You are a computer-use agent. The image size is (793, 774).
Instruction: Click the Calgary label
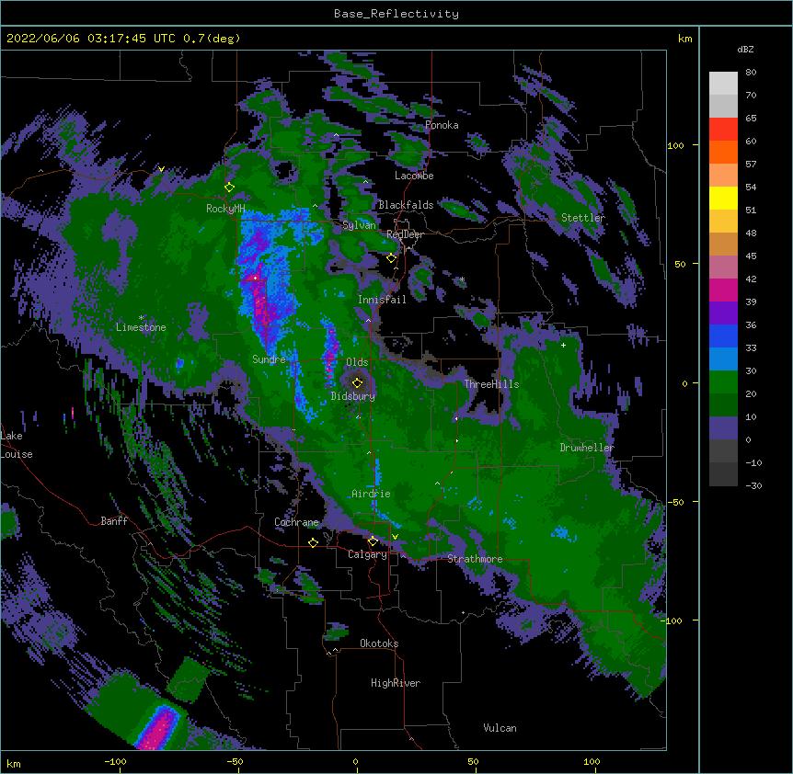[x=367, y=554]
